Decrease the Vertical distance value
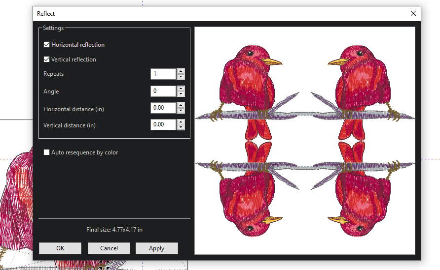Viewport: 440px width, 270px height. (181, 127)
